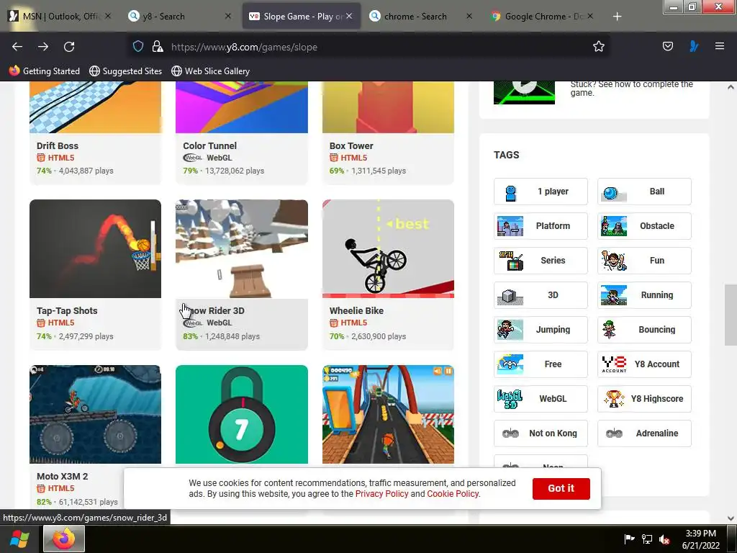Open Getting Started bookmark
The image size is (737, 553).
point(45,71)
